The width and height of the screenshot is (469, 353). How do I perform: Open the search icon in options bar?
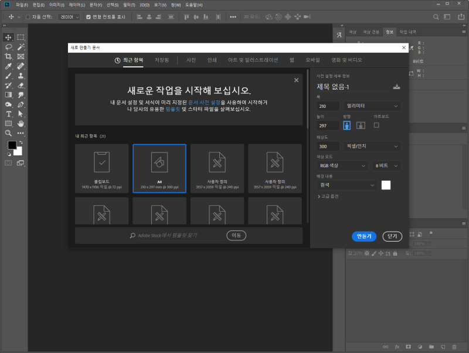[436, 17]
